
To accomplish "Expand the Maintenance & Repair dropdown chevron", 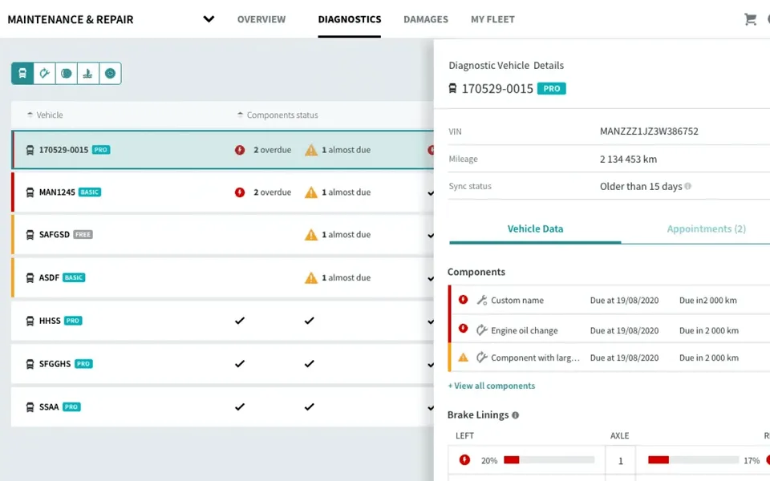I will point(209,19).
